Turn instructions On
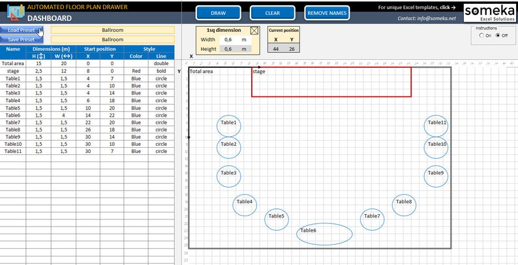 click(481, 36)
